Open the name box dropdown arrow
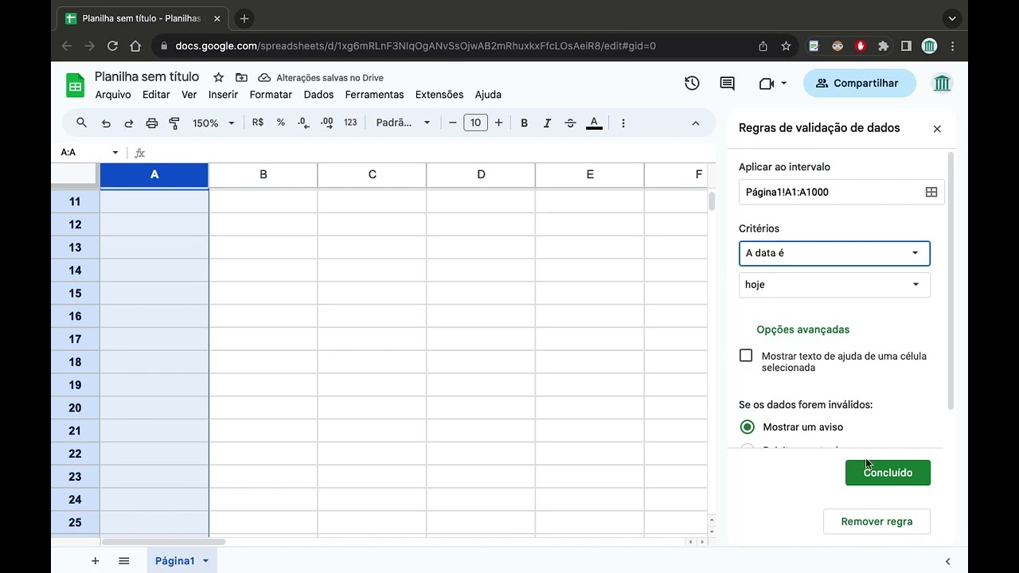Image resolution: width=1019 pixels, height=573 pixels. 115,153
